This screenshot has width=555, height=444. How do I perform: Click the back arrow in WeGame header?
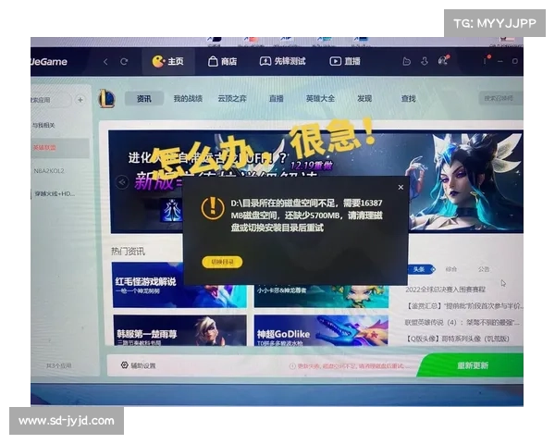click(105, 61)
